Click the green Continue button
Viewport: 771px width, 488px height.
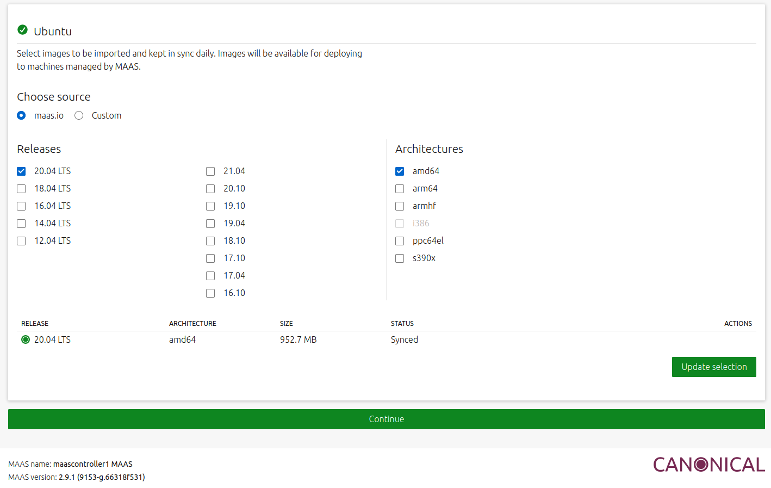(x=387, y=419)
